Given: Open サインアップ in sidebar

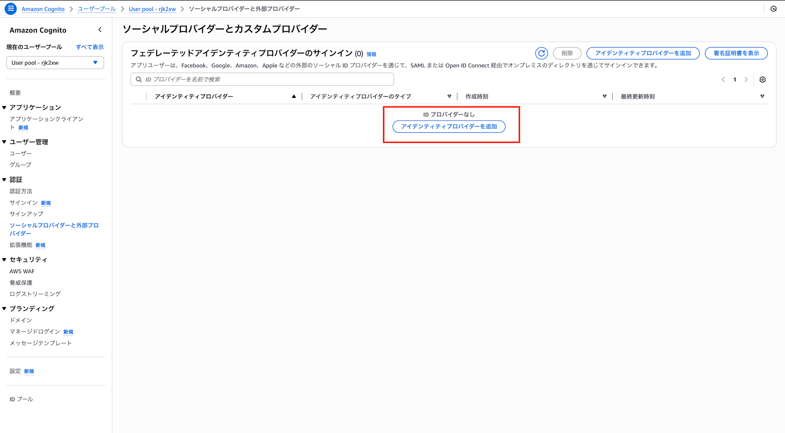Looking at the screenshot, I should [x=26, y=214].
